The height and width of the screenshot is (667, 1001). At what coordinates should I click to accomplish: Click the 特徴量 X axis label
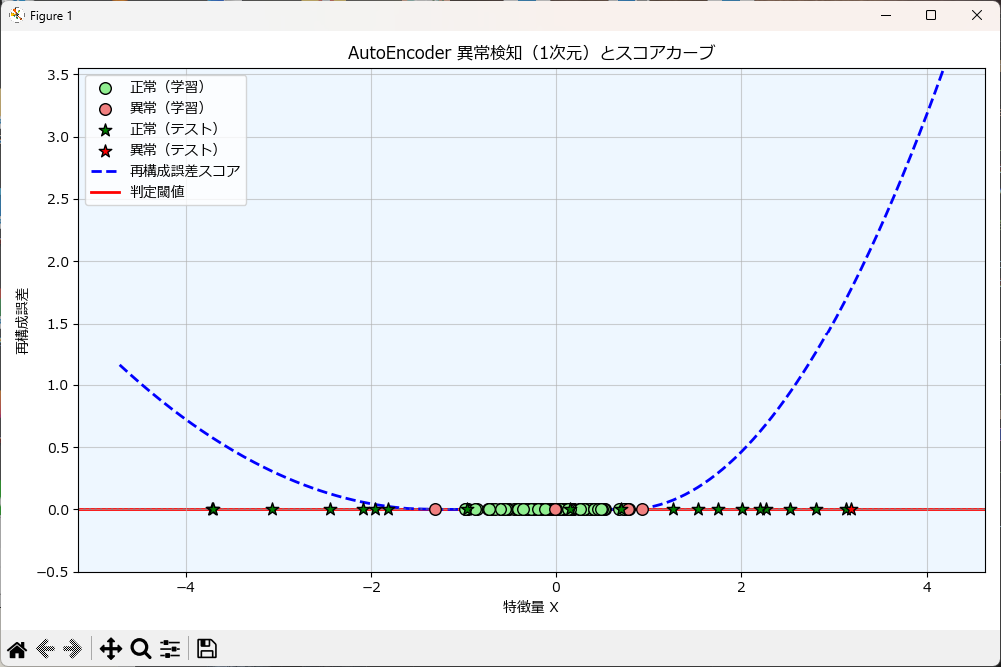coord(530,607)
